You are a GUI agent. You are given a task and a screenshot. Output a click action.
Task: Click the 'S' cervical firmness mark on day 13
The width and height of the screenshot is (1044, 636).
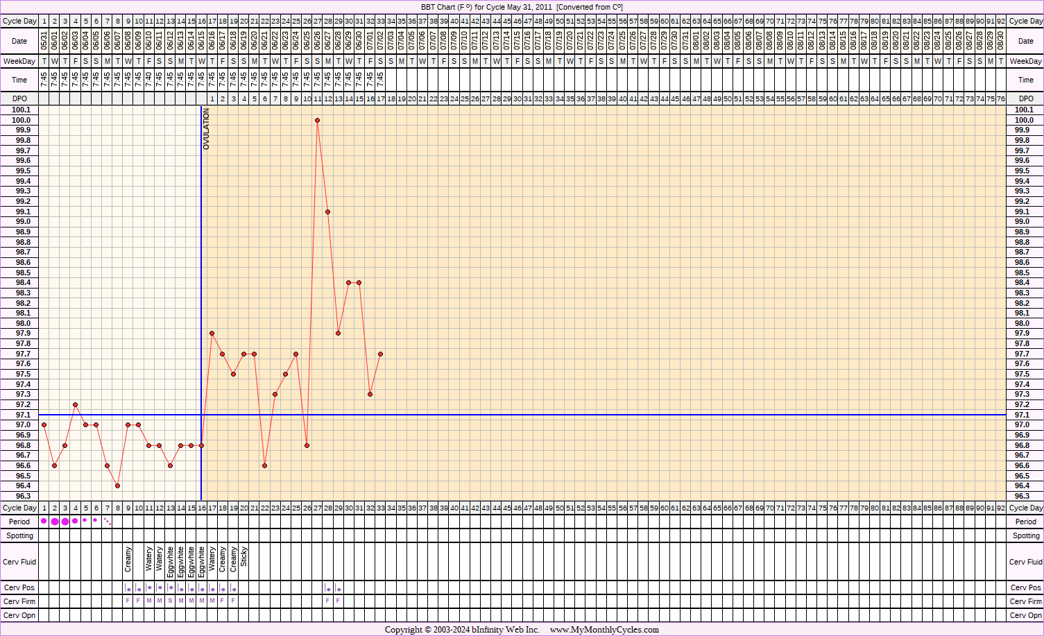pyautogui.click(x=170, y=601)
